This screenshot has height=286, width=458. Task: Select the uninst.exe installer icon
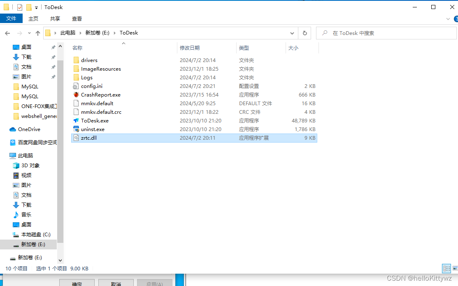point(76,129)
